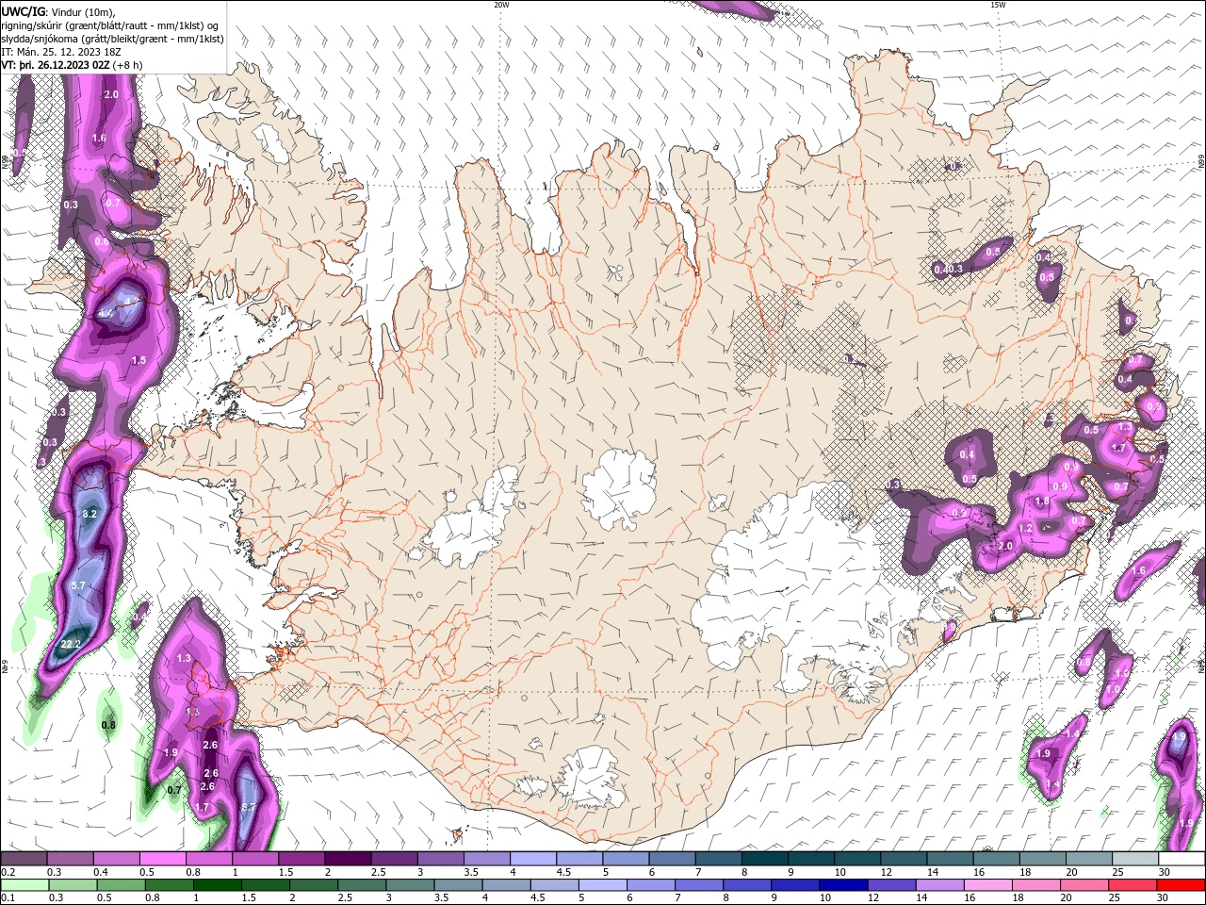Click the pink swatch between 0.5 and 0.8 in top legend
This screenshot has width=1206, height=905.
click(162, 859)
